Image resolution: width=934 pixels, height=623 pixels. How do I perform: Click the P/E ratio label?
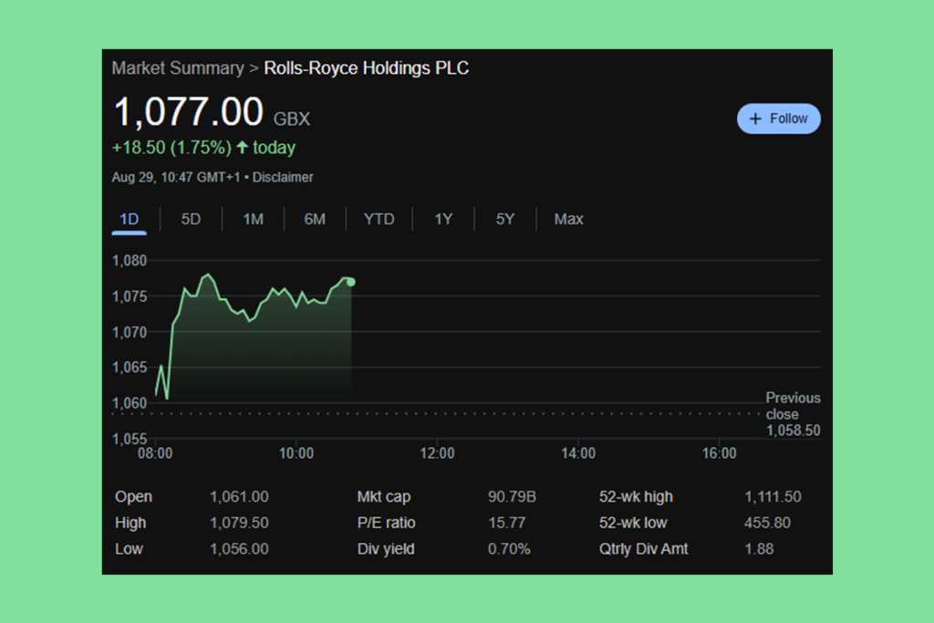pyautogui.click(x=386, y=523)
